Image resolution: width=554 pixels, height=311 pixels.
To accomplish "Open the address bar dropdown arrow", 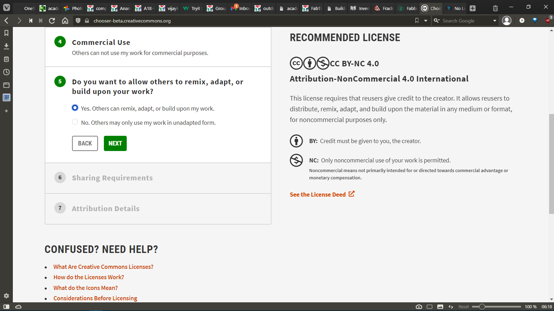I will (426, 21).
